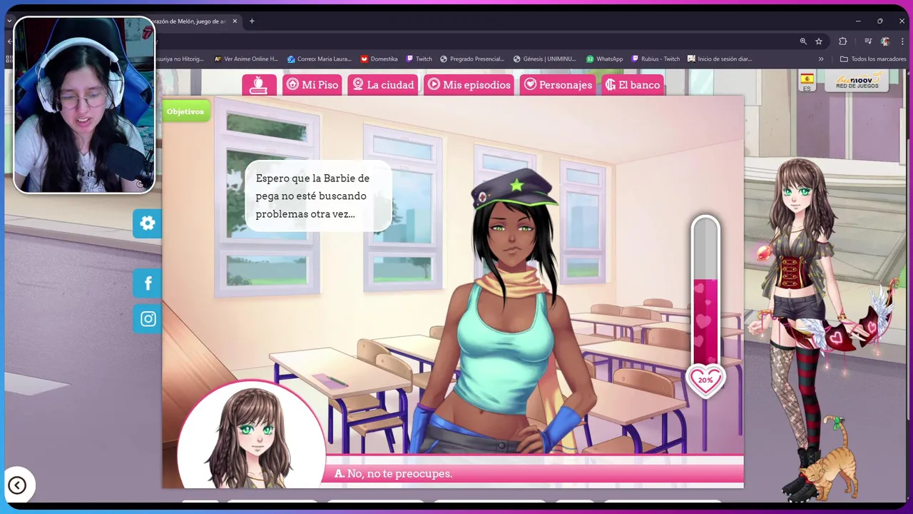The width and height of the screenshot is (913, 514).
Task: Click the browser zoom magnifier icon
Action: [803, 41]
